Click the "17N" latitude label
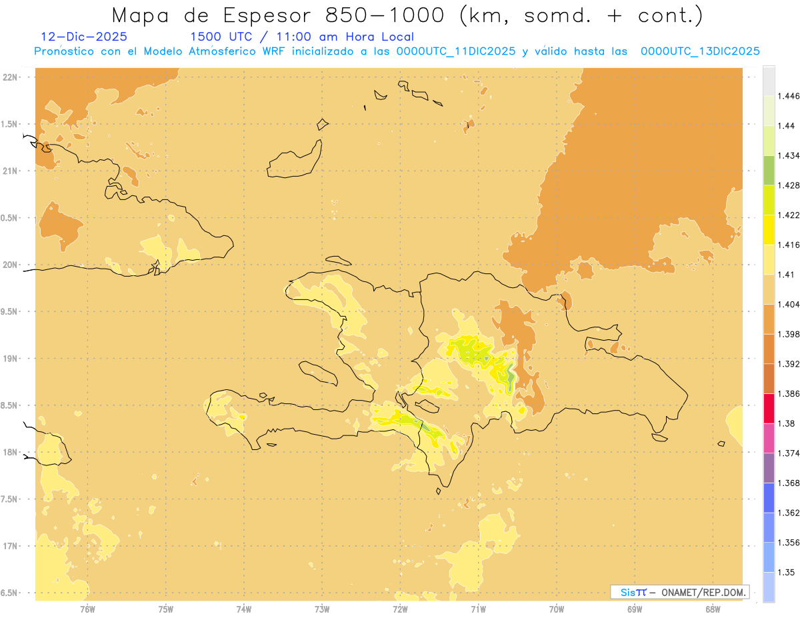The width and height of the screenshot is (800, 618). click(x=11, y=546)
